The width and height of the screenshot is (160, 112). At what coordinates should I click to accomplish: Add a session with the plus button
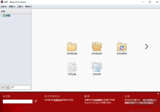pyautogui.click(x=3, y=88)
